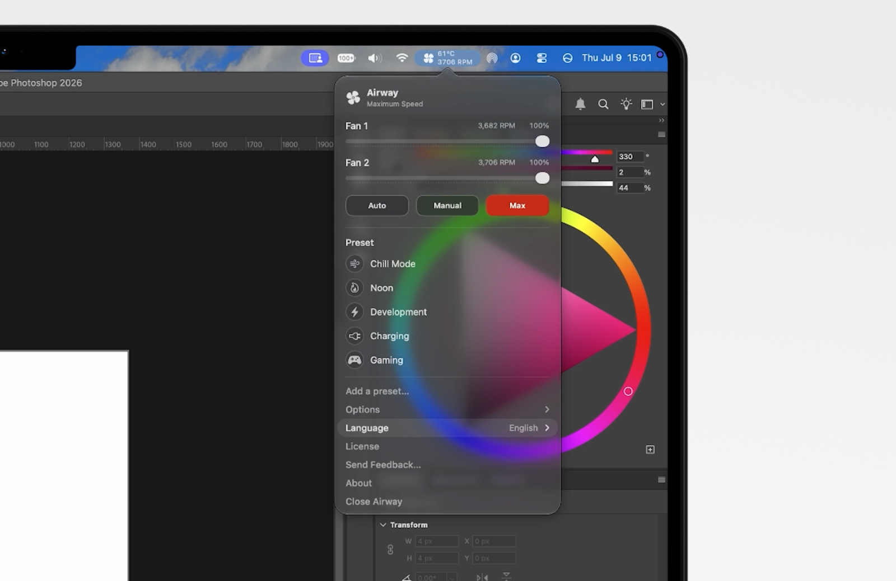
Task: Collapse the Transform section
Action: point(383,525)
